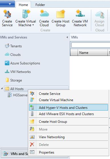Click the Add Hyper-V Hosts menu icon
This screenshot has height=159, width=110.
[x=32, y=107]
